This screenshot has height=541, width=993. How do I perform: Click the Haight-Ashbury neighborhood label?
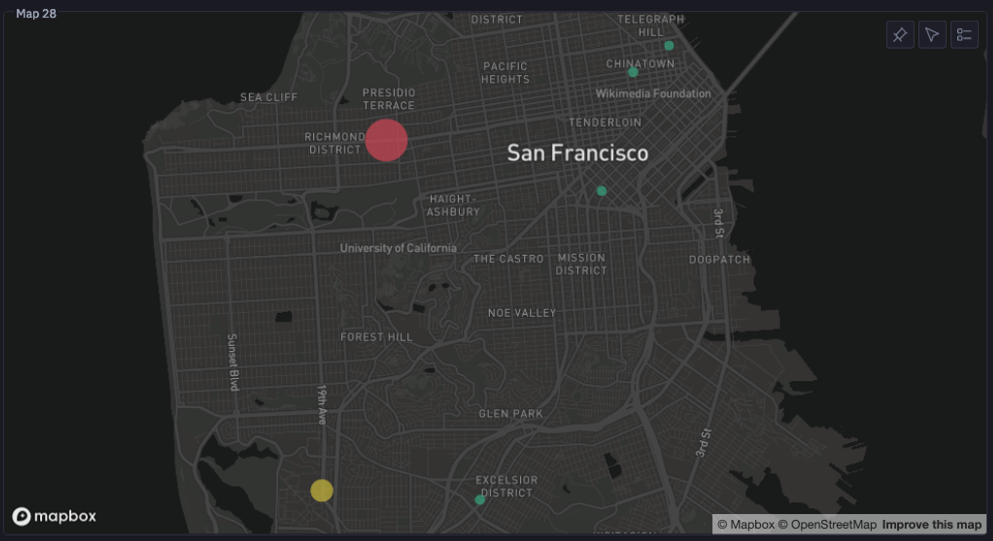453,204
